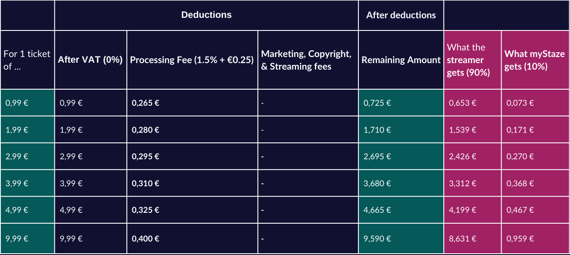Click the Processing Fee (1.5% + €0.25) header

[192, 60]
